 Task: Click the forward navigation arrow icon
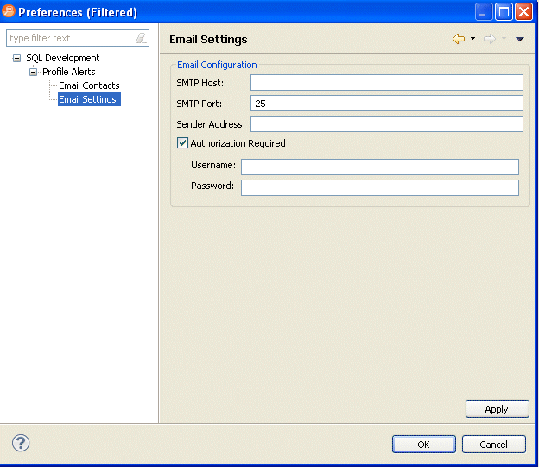[x=490, y=39]
